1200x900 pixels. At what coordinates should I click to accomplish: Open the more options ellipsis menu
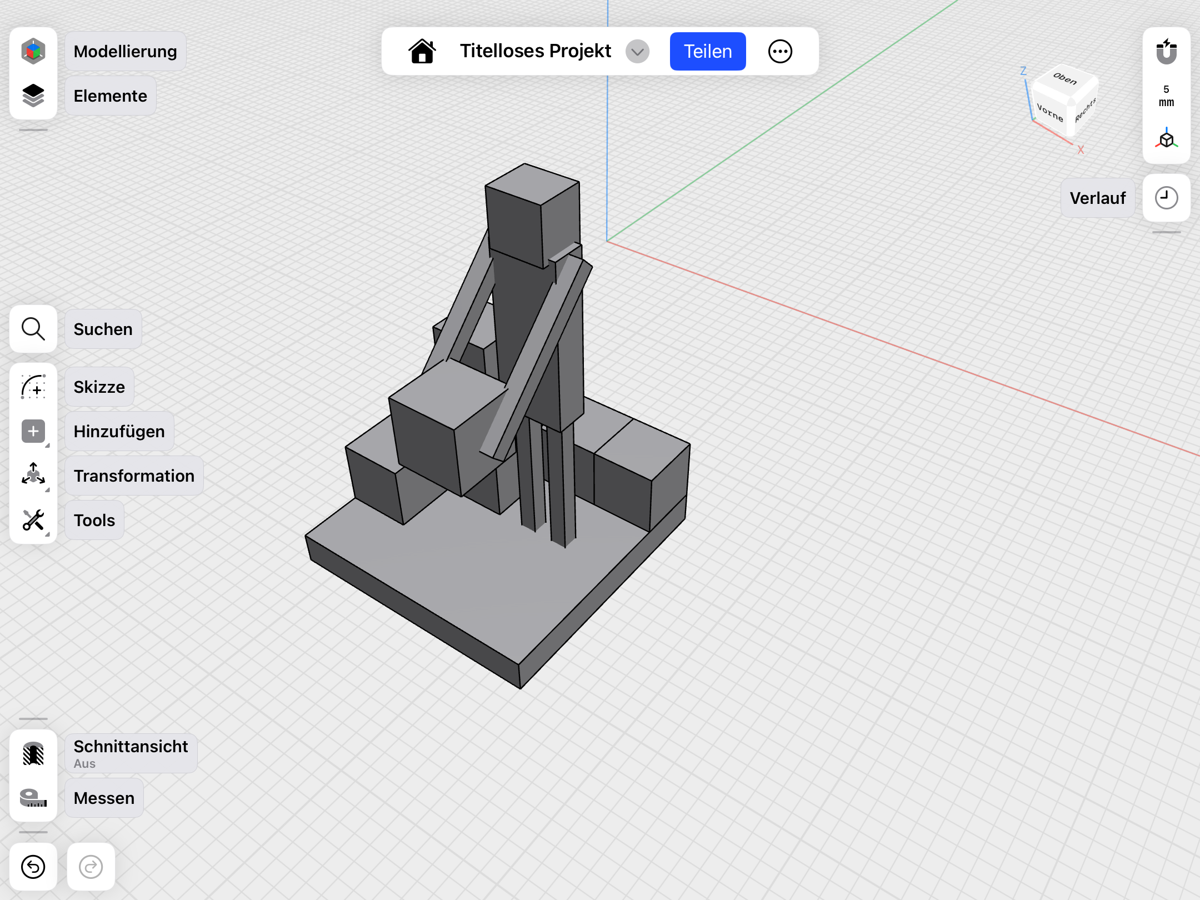click(x=780, y=52)
